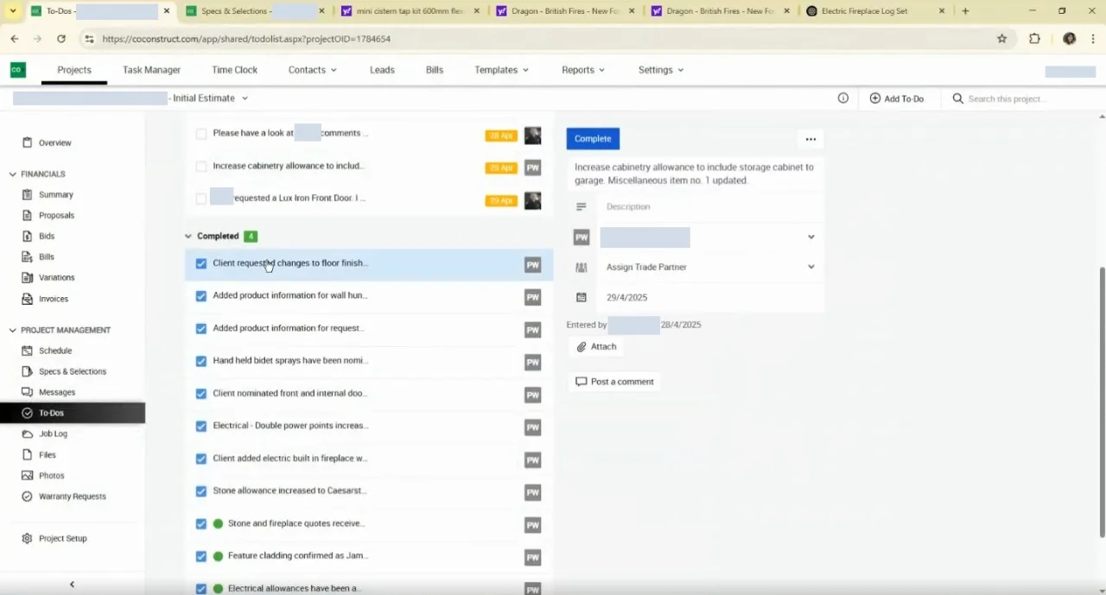Bookmark this page with the star icon
This screenshot has height=595, width=1106.
coord(1002,39)
